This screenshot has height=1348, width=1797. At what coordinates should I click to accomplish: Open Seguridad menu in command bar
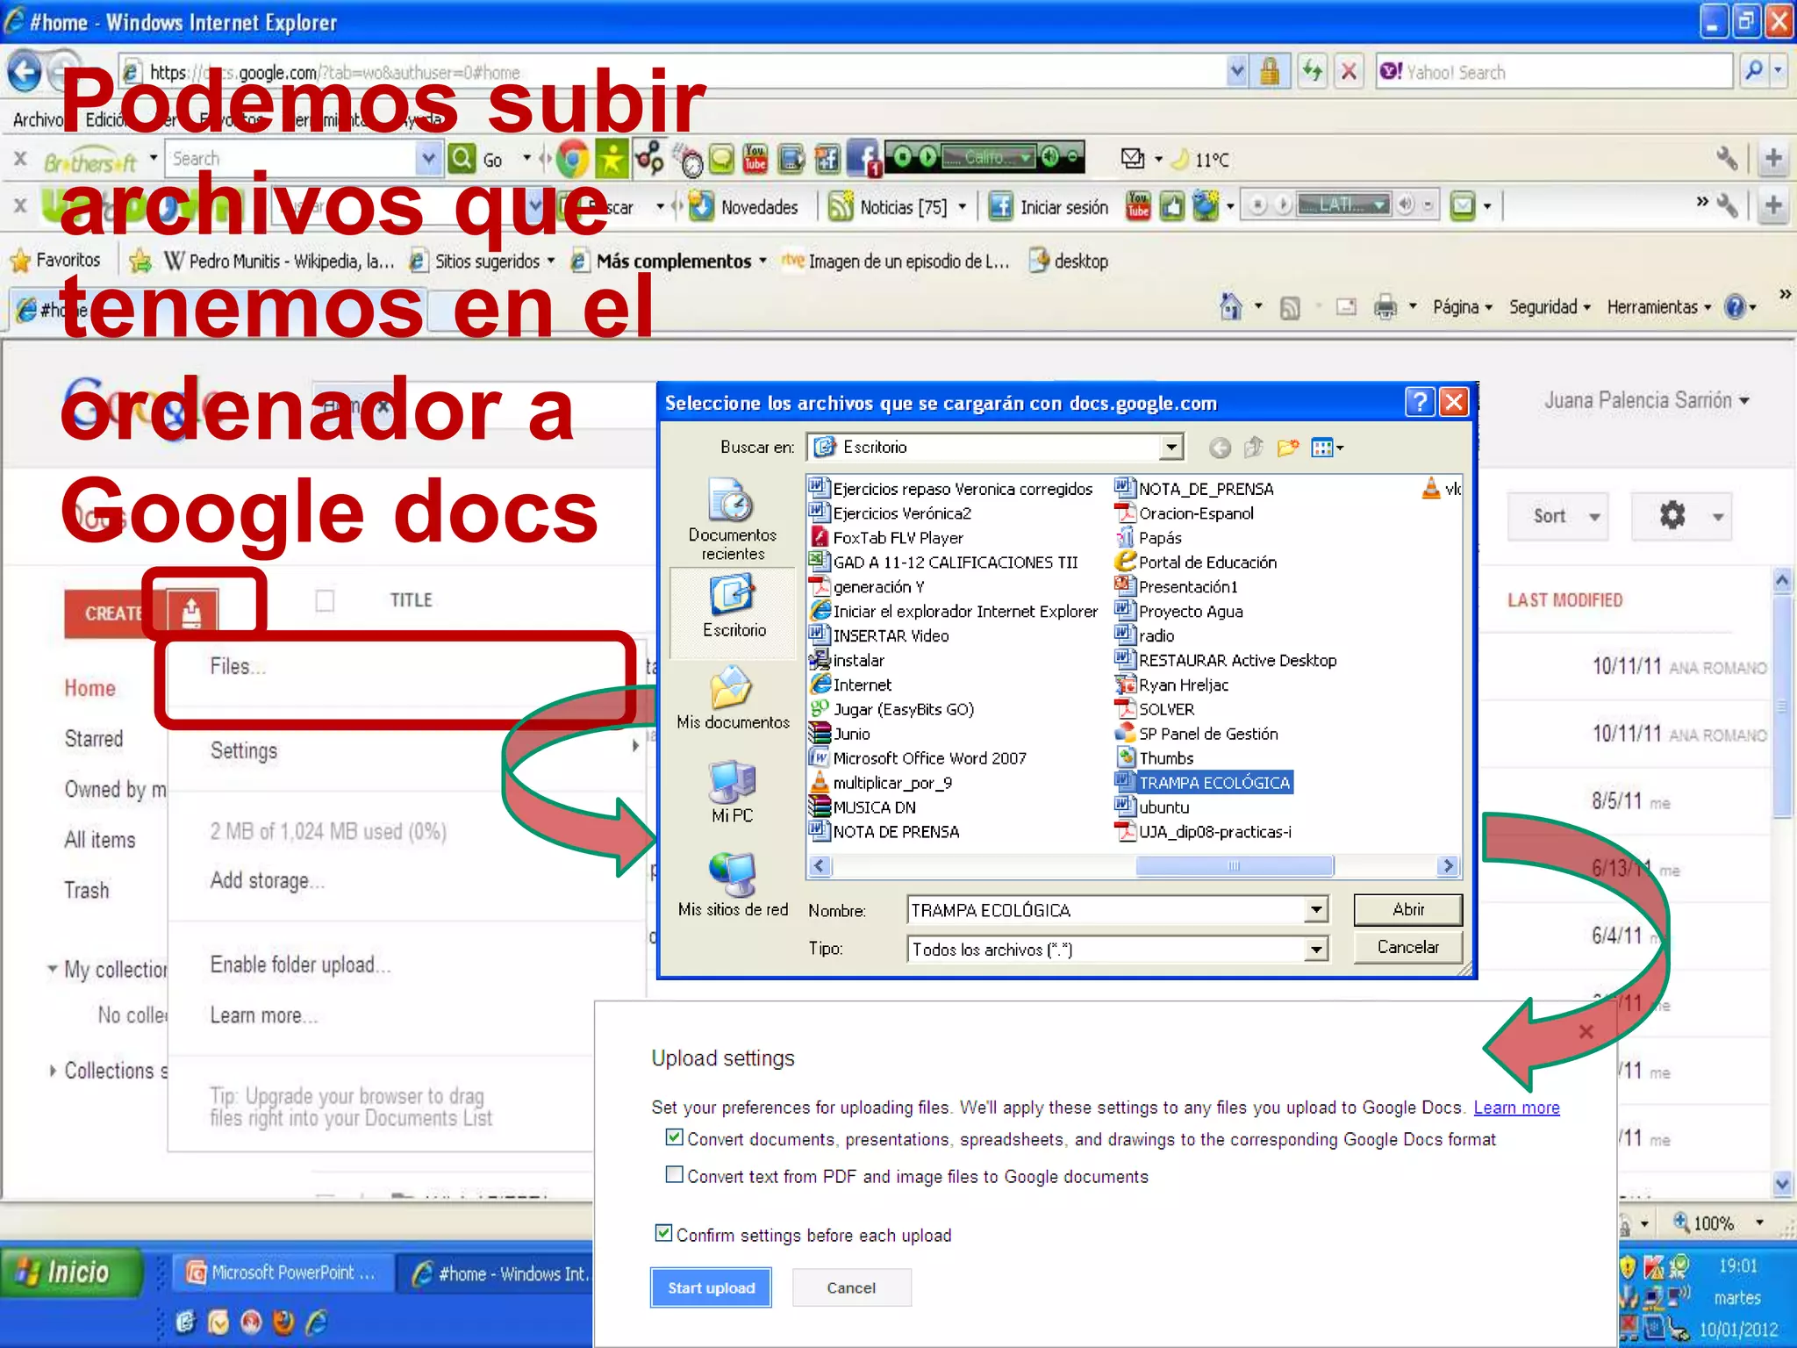click(x=1550, y=307)
